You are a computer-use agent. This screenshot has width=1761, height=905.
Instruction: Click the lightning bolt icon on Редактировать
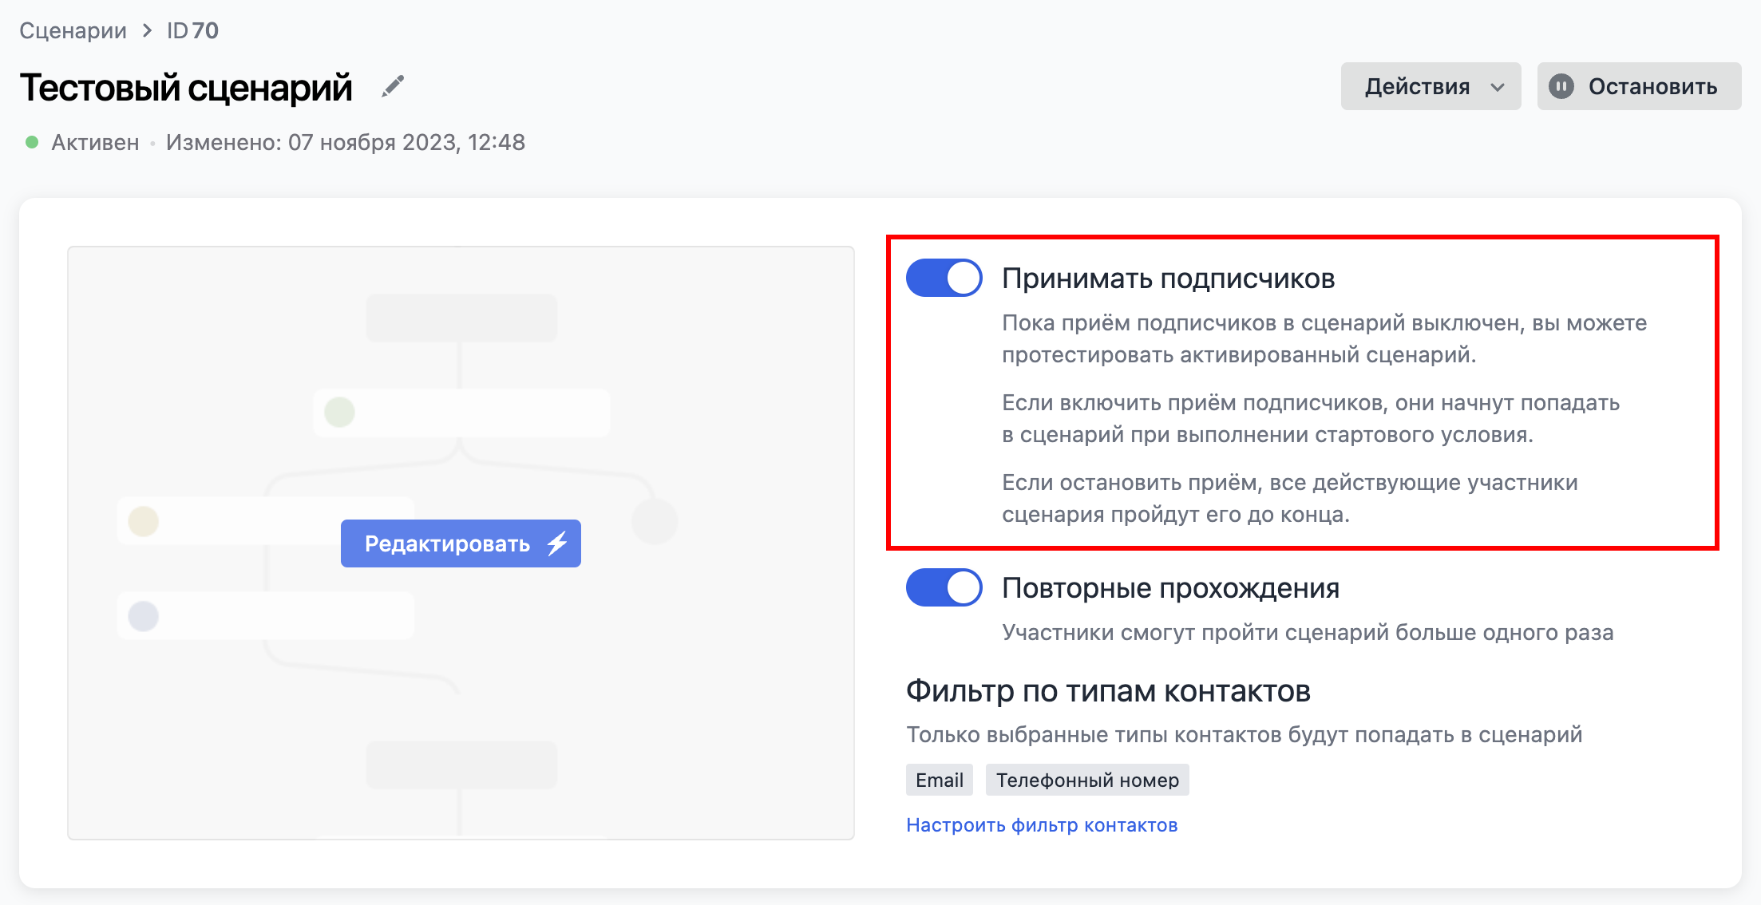557,543
